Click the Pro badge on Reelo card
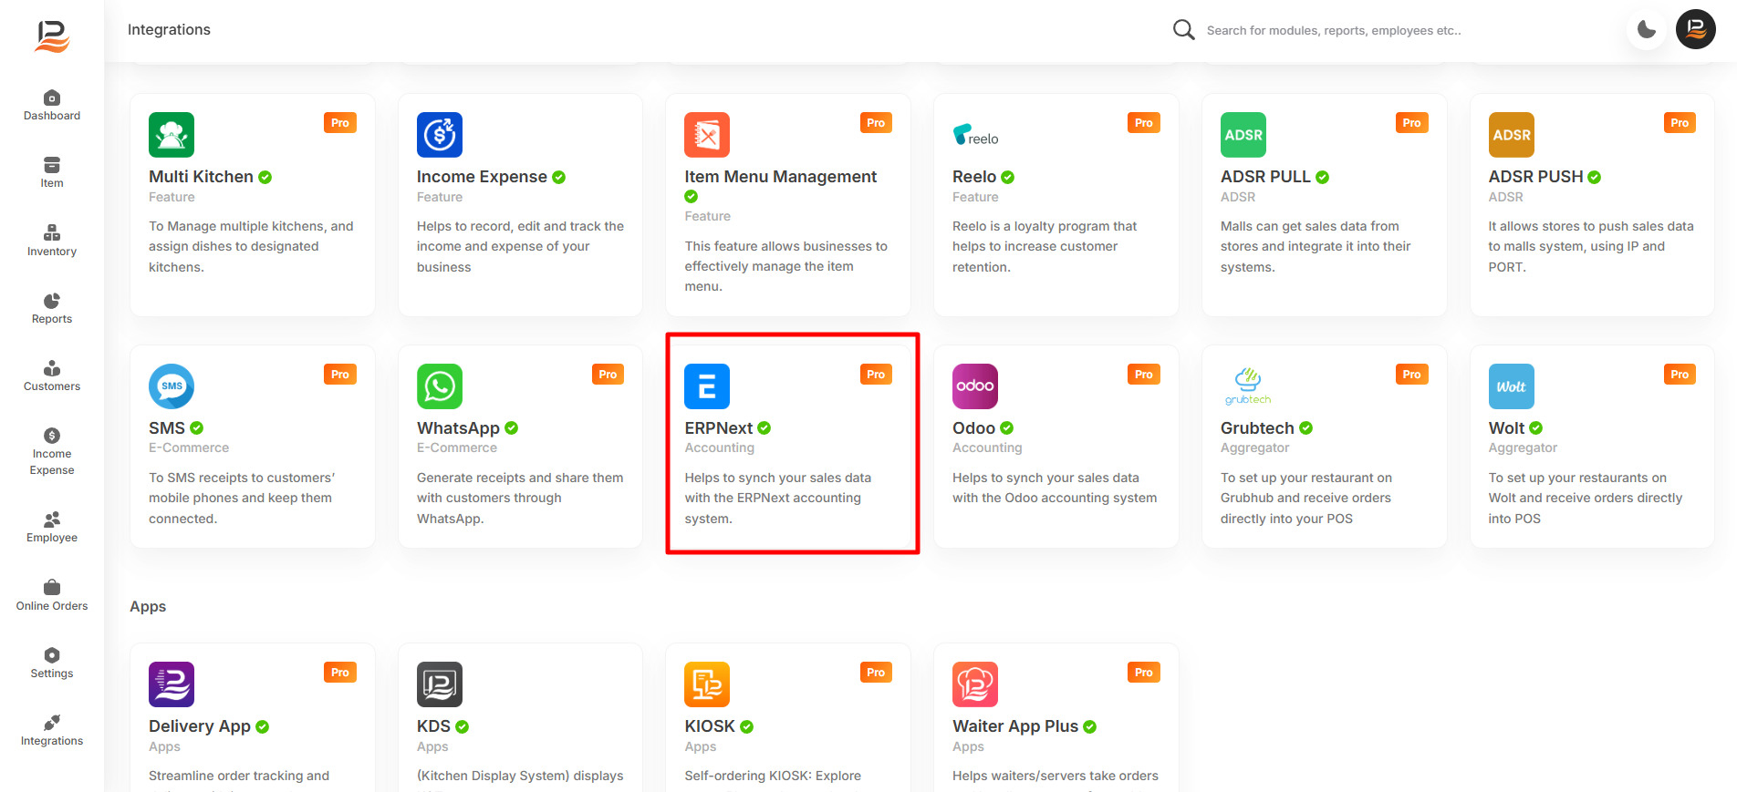1737x792 pixels. click(x=1143, y=123)
